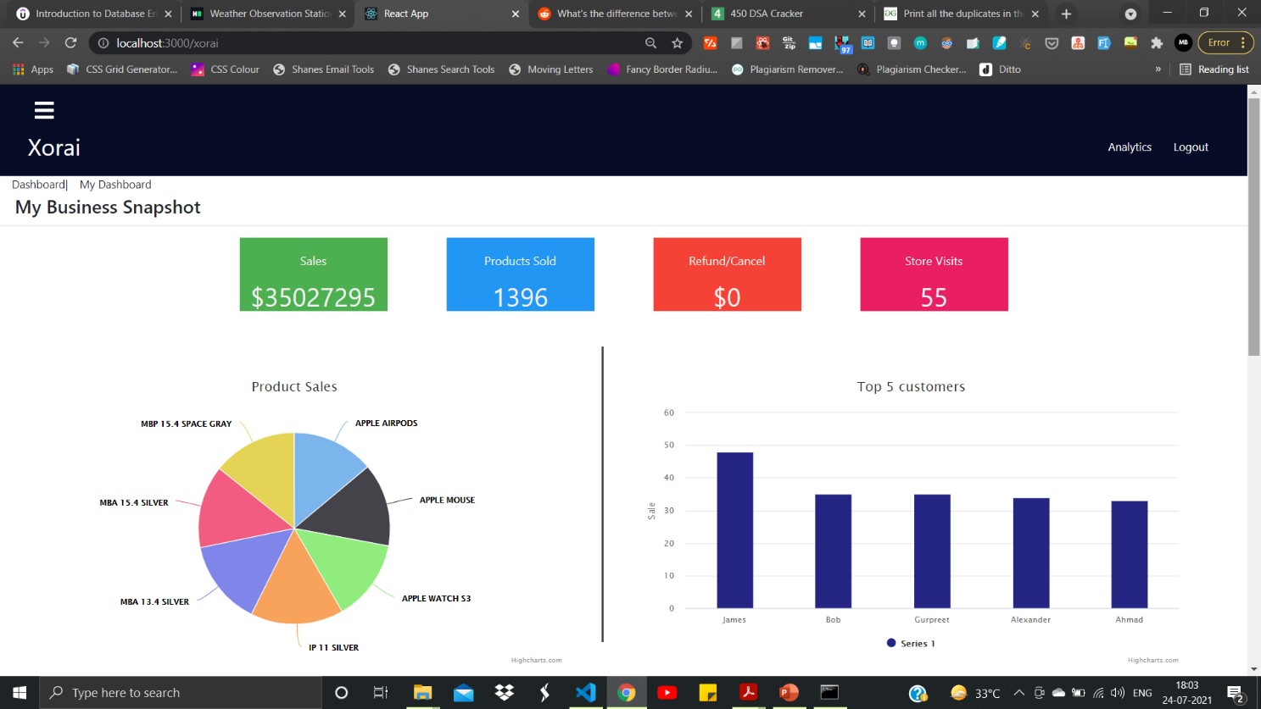This screenshot has height=709, width=1261.
Task: Open the MB Chrome profile avatar
Action: pos(1183,43)
